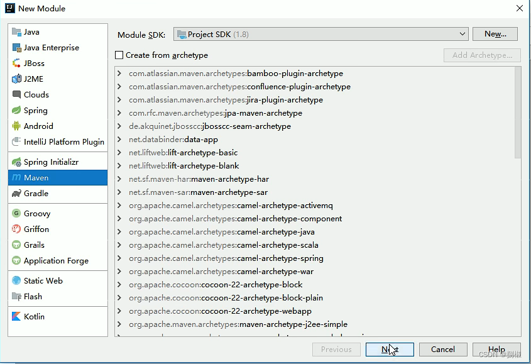This screenshot has height=364, width=531.
Task: Select camel-archetype-war entry
Action: (221, 272)
